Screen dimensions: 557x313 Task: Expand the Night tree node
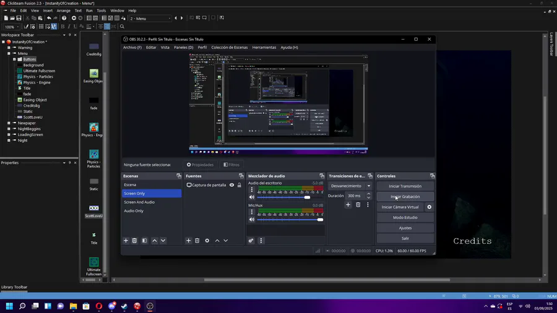click(x=9, y=140)
